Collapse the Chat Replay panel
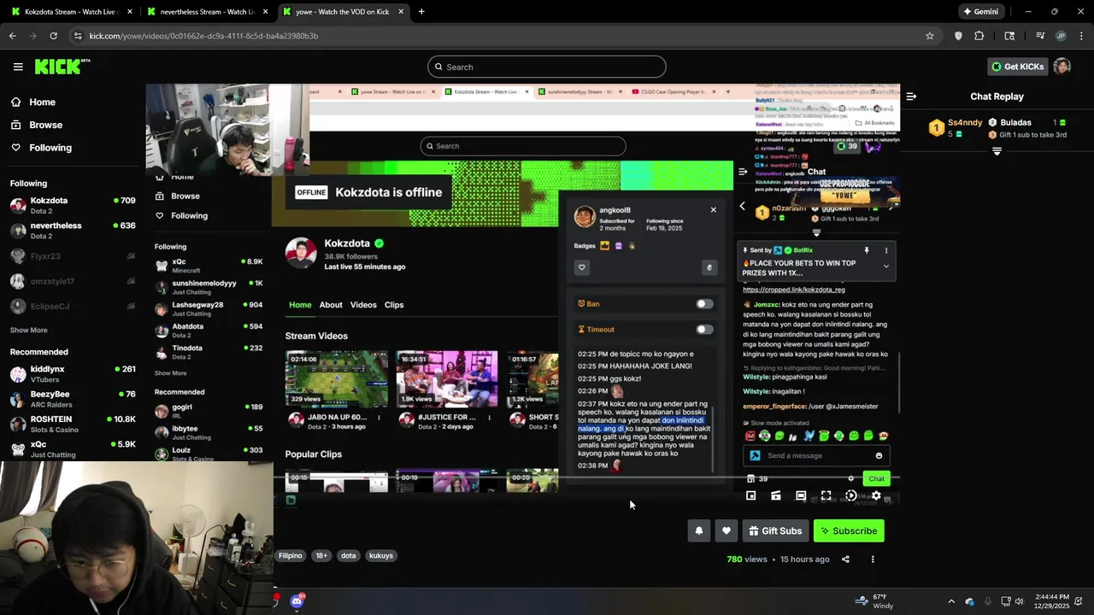The width and height of the screenshot is (1094, 615). (x=911, y=97)
